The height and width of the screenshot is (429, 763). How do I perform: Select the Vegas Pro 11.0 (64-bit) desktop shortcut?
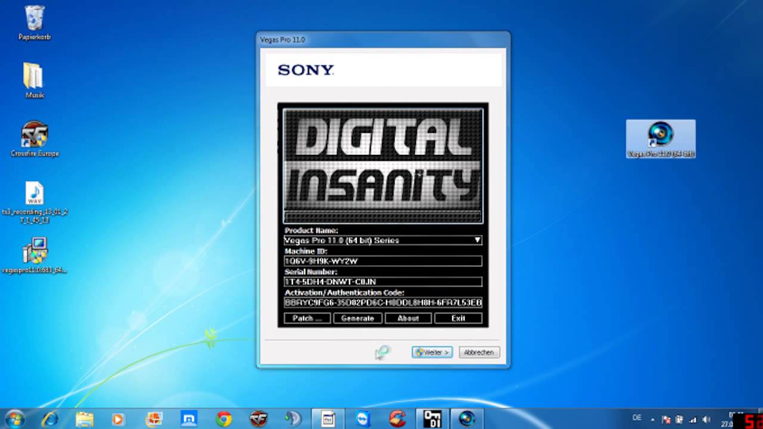(660, 139)
